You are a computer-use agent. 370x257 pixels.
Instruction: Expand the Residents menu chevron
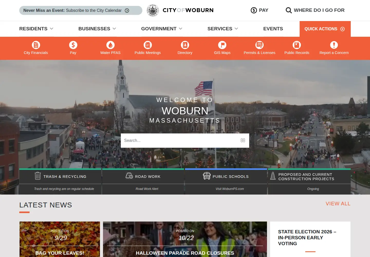tap(52, 29)
